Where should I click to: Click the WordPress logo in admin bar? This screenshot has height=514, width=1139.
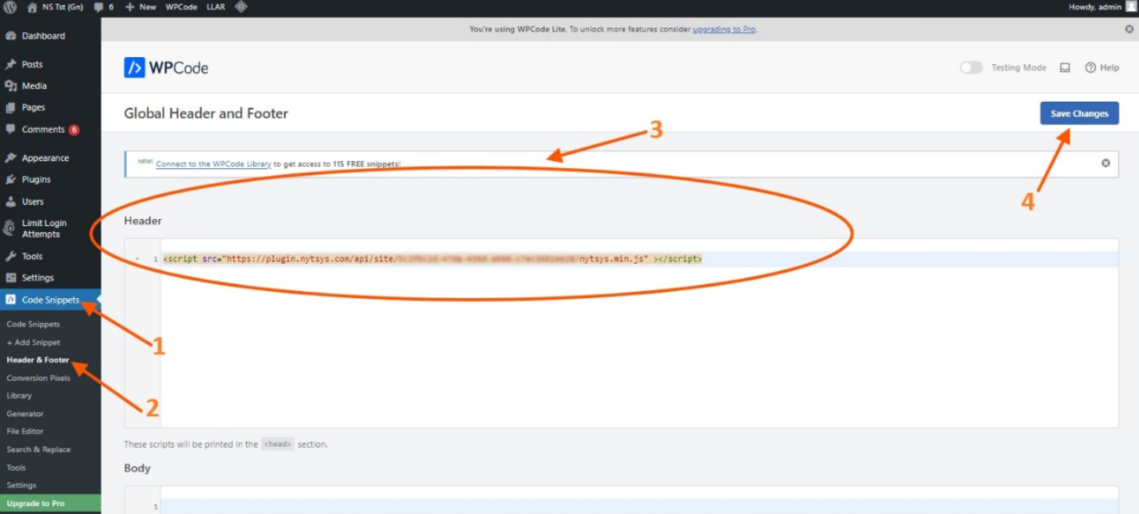click(x=10, y=7)
